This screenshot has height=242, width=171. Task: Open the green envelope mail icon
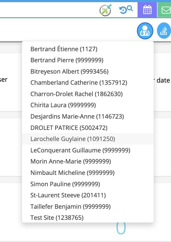tap(164, 10)
